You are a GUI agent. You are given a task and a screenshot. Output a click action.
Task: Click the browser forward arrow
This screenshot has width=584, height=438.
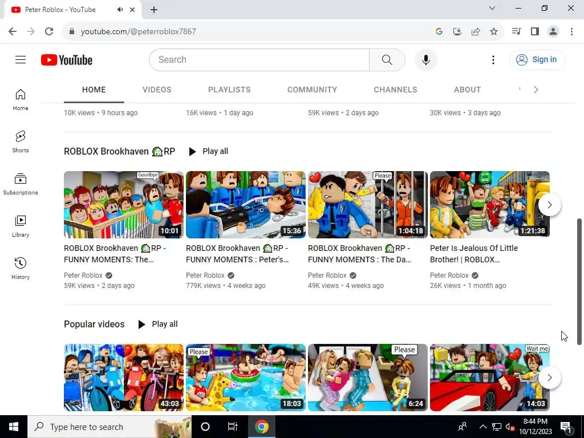31,31
